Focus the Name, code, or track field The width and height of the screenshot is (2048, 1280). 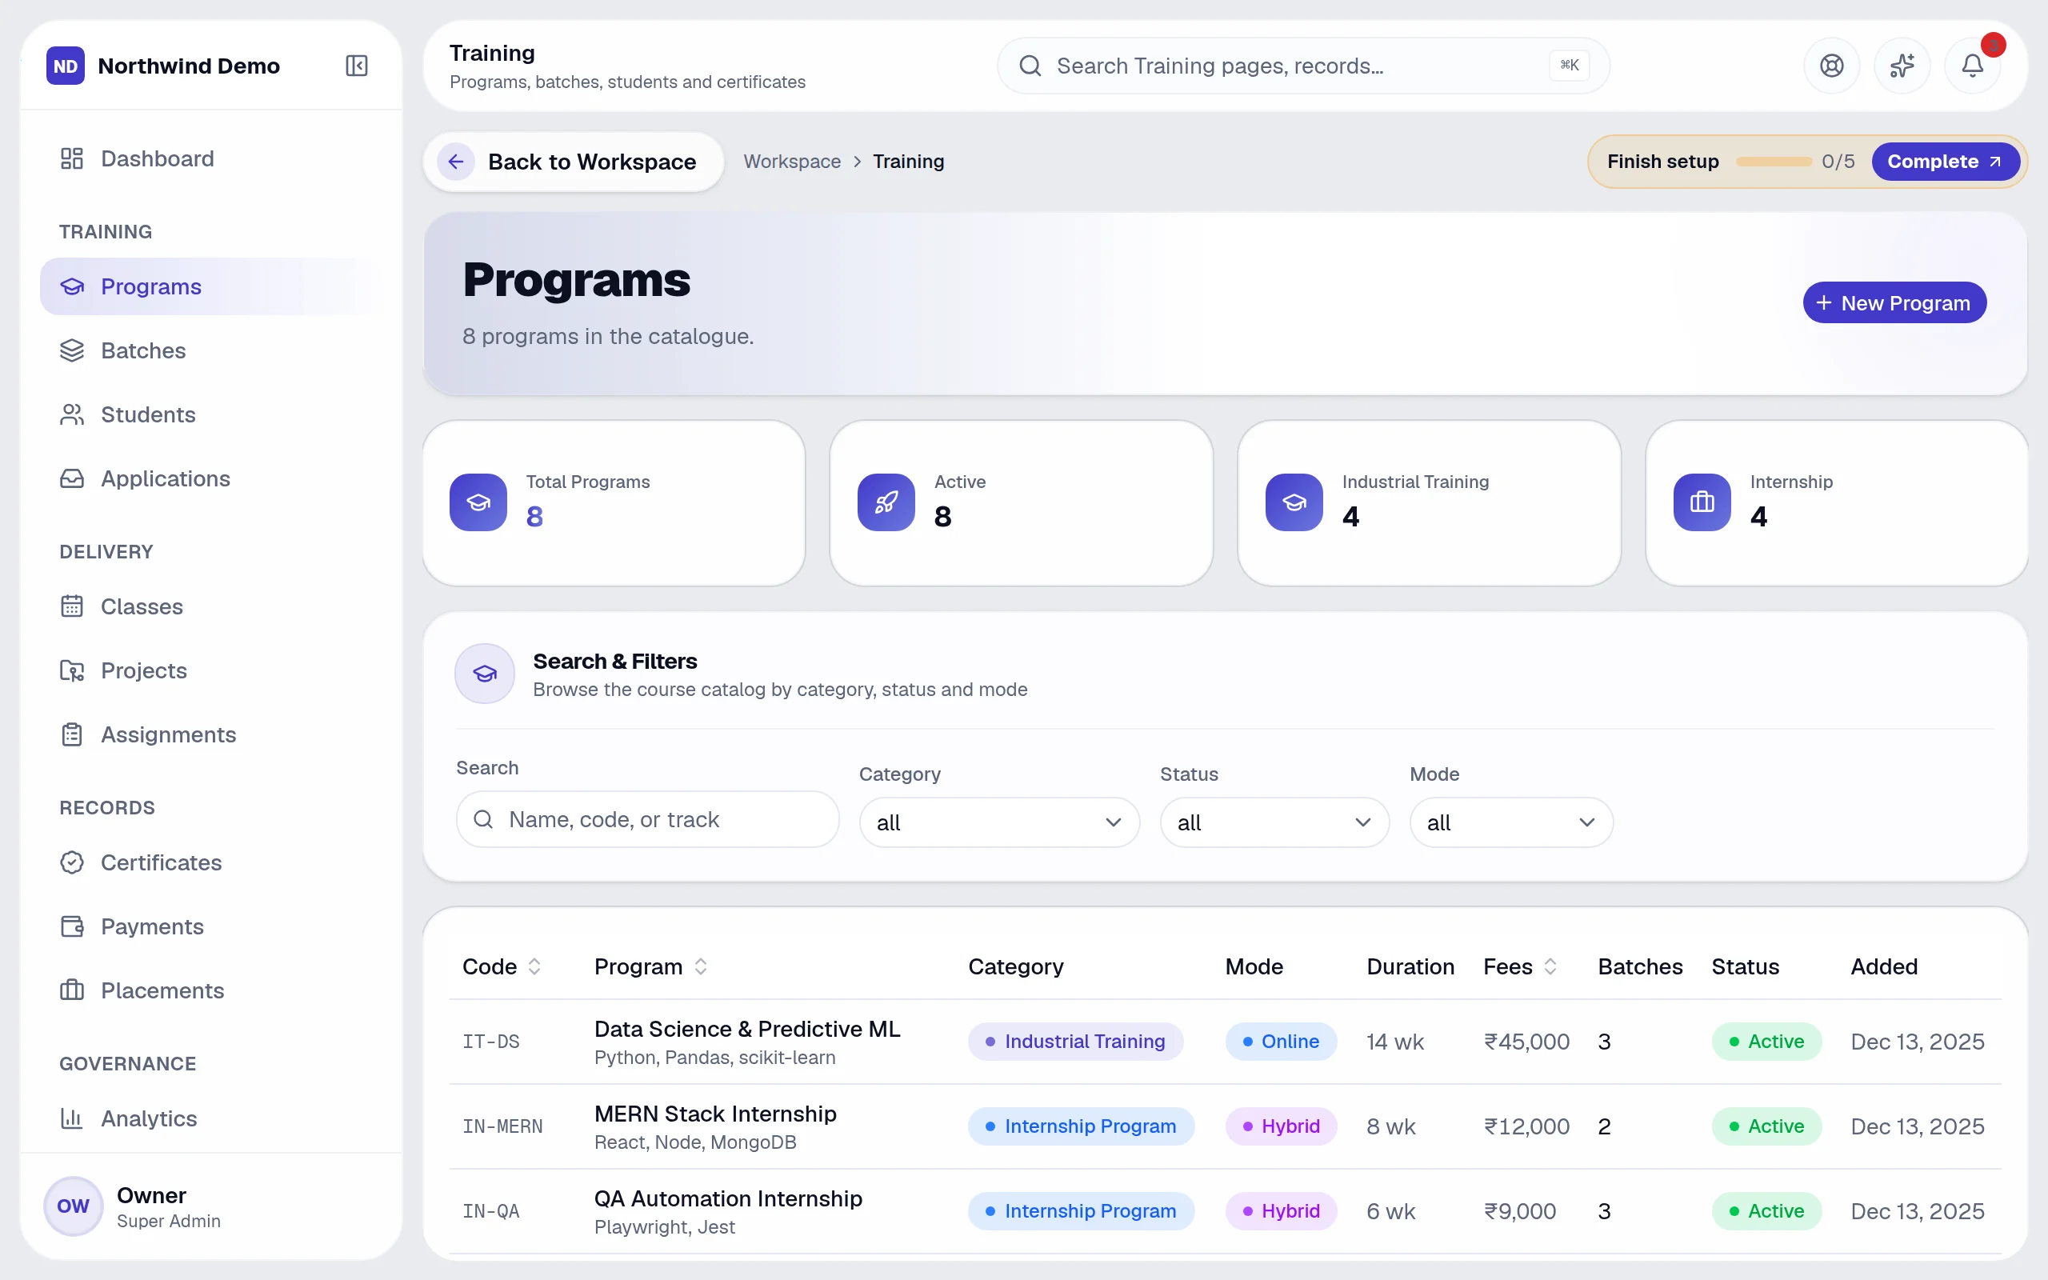647,819
